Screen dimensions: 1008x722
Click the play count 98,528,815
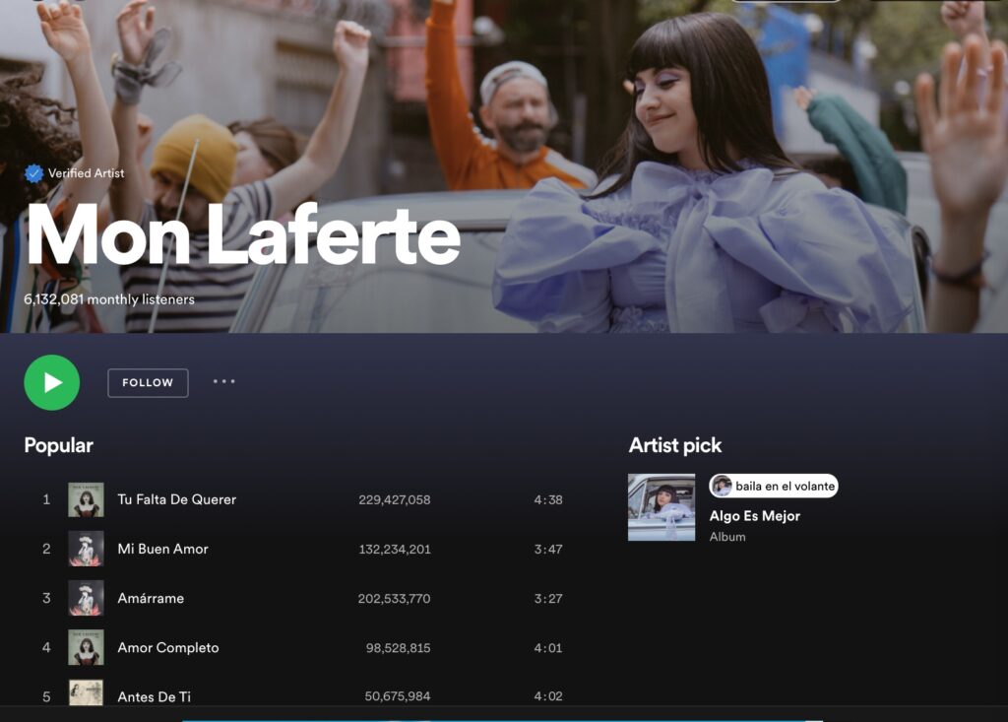(x=399, y=648)
